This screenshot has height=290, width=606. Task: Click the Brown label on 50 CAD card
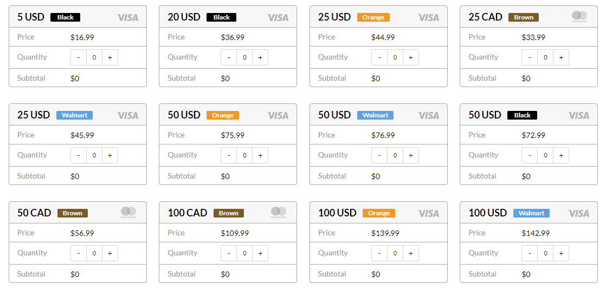click(x=73, y=213)
